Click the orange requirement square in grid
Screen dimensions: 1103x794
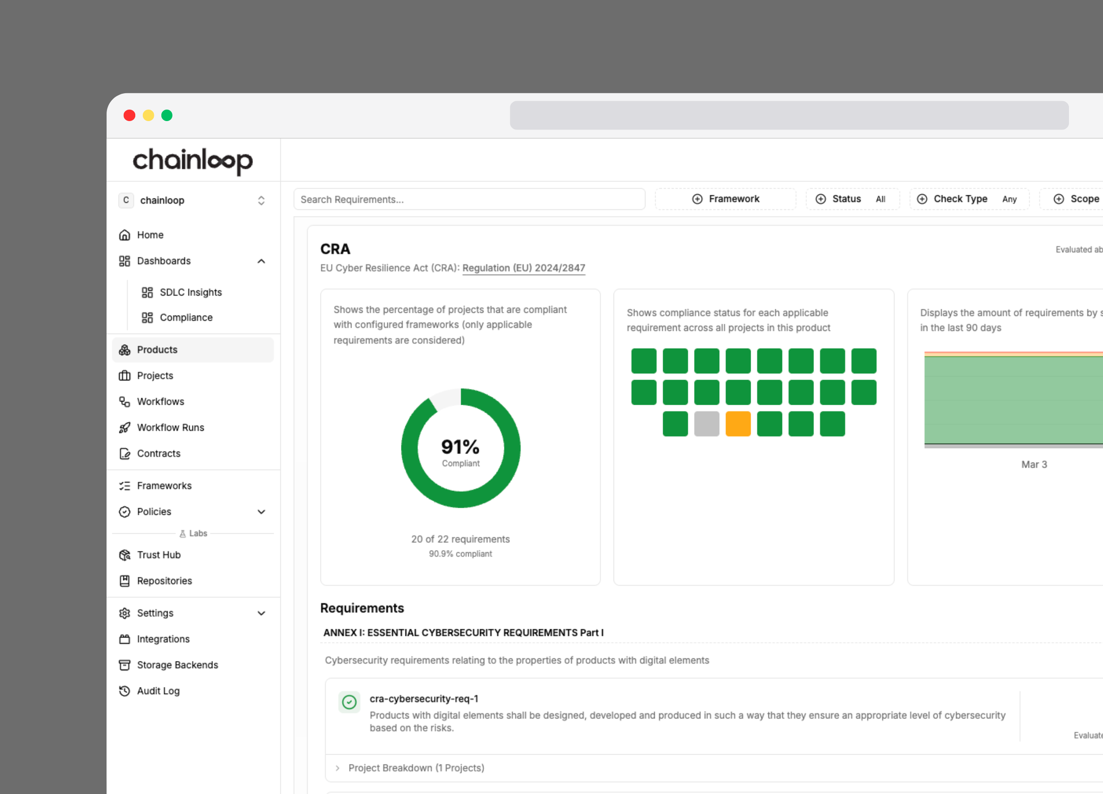click(738, 423)
